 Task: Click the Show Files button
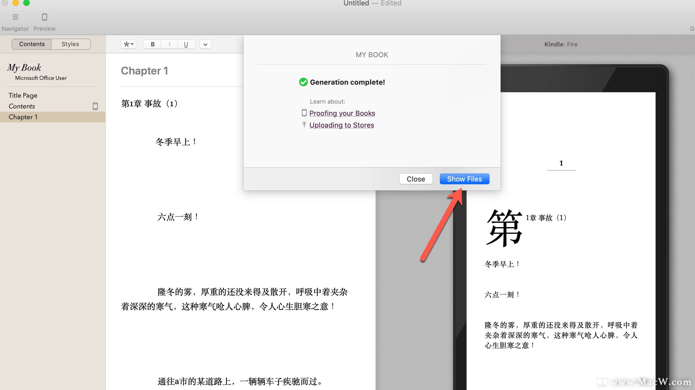coord(464,179)
